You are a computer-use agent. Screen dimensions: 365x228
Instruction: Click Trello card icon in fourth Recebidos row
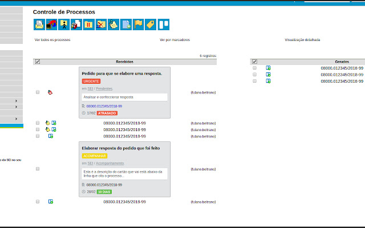[x=51, y=136]
